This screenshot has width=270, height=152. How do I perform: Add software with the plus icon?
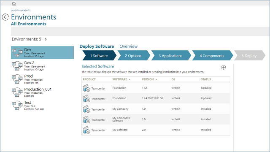[223, 67]
